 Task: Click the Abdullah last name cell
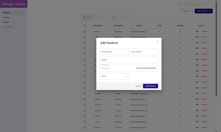118,99
